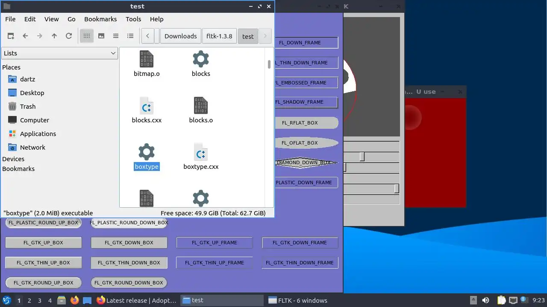Click the FL_GTK_UP_BOX sample
The width and height of the screenshot is (547, 307).
(43, 243)
